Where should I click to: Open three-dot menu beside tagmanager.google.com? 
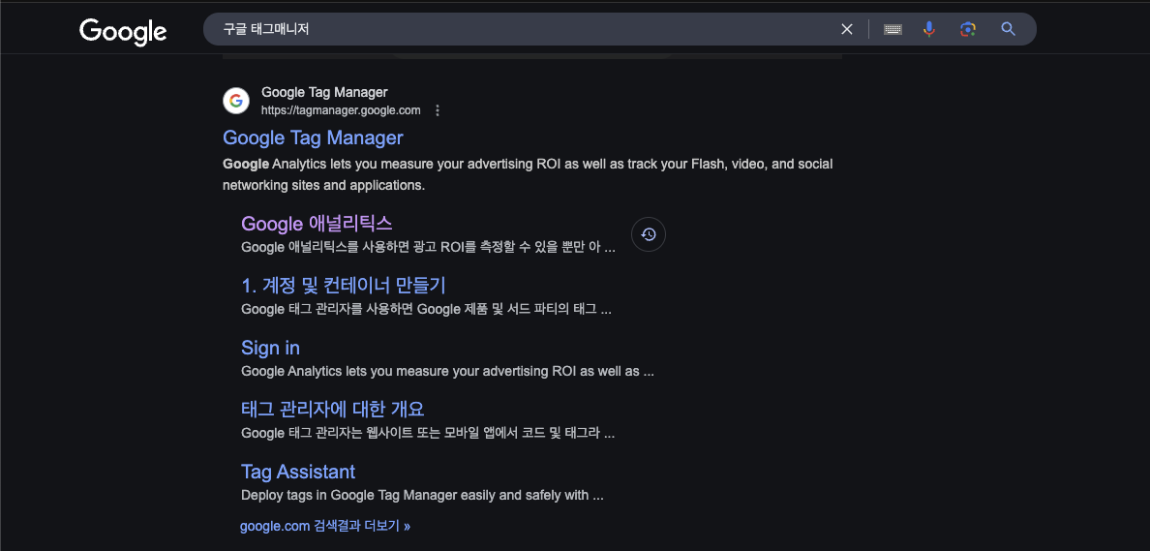point(438,110)
